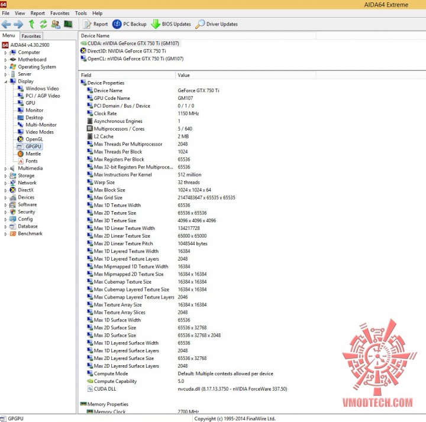Screen dimensions: 426x422
Task: Switch to the Menu tab
Action: point(9,35)
